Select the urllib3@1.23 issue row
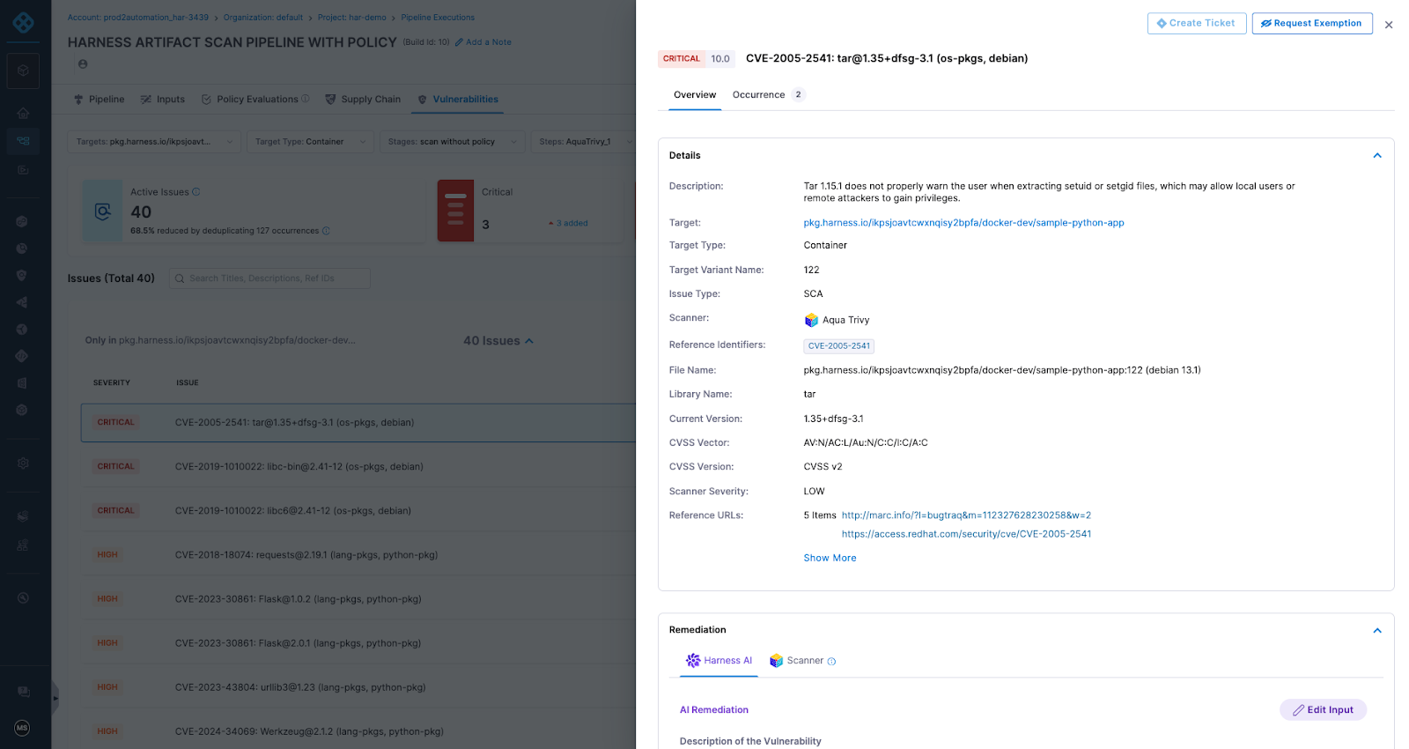The height and width of the screenshot is (749, 1409). 358,687
